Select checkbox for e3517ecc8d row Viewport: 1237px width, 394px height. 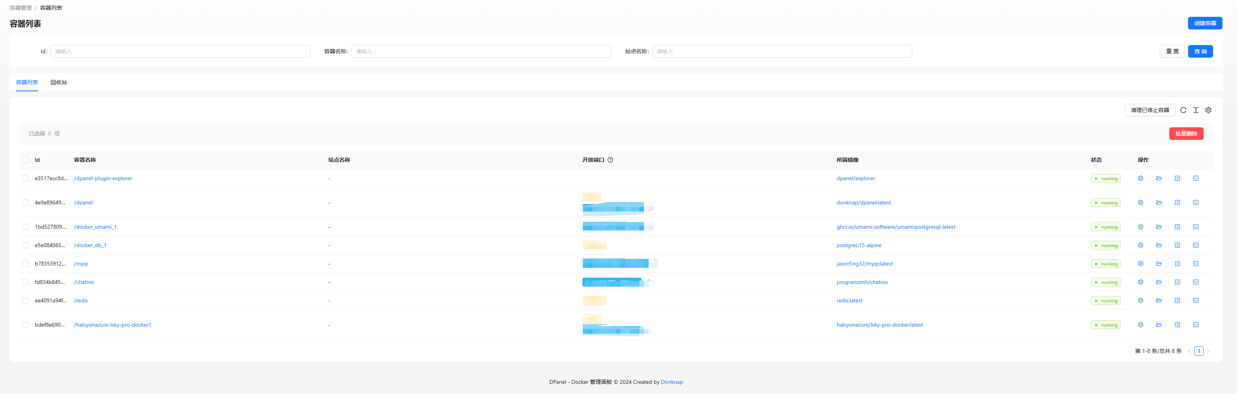pos(25,178)
